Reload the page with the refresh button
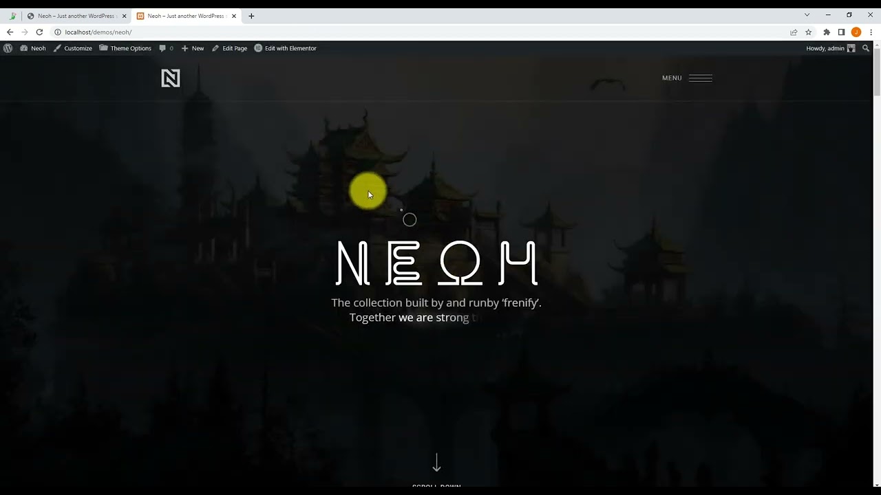 point(39,32)
